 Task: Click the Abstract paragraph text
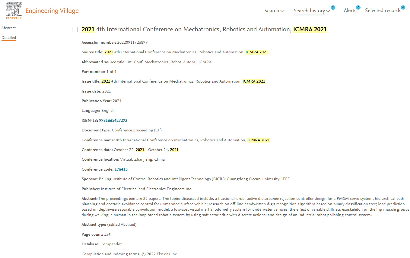(245, 207)
